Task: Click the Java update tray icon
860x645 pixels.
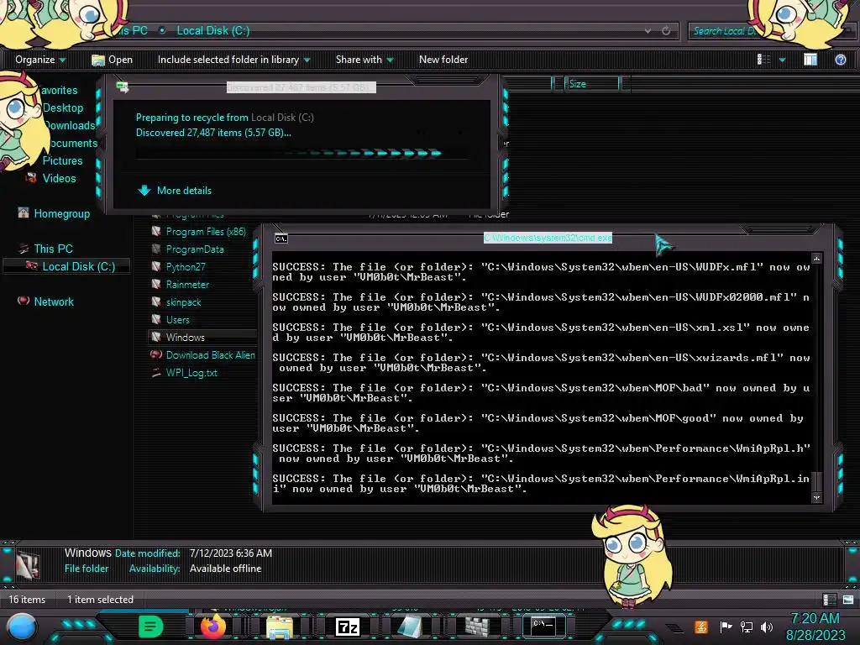Action: pyautogui.click(x=701, y=627)
